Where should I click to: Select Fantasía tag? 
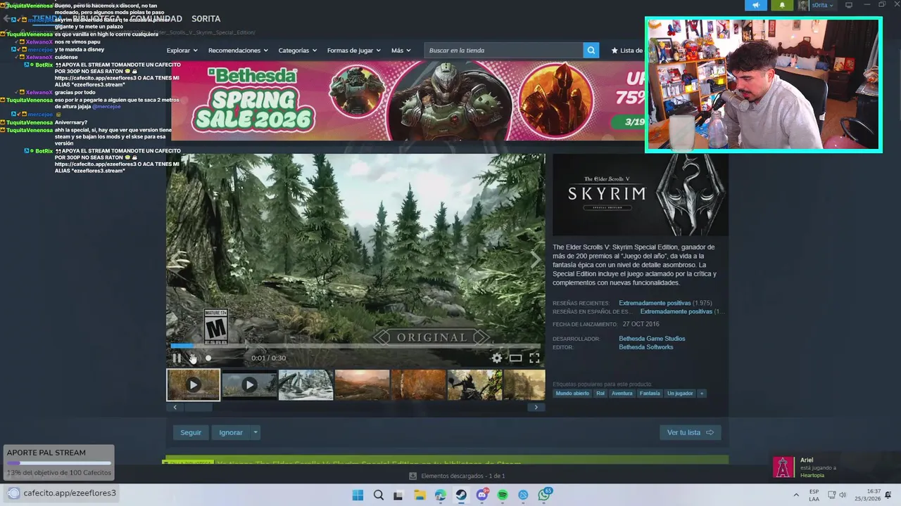tap(650, 394)
